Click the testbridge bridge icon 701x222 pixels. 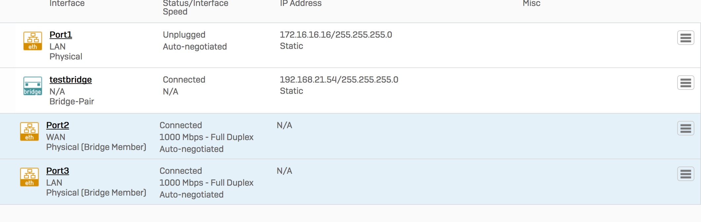(x=32, y=86)
